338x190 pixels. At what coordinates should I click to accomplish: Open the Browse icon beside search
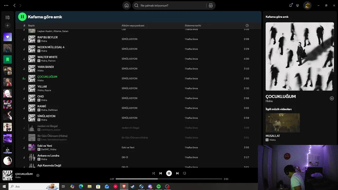tap(211, 6)
